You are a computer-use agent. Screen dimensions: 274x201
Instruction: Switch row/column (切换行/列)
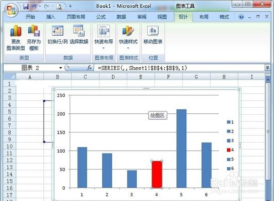(x=57, y=35)
